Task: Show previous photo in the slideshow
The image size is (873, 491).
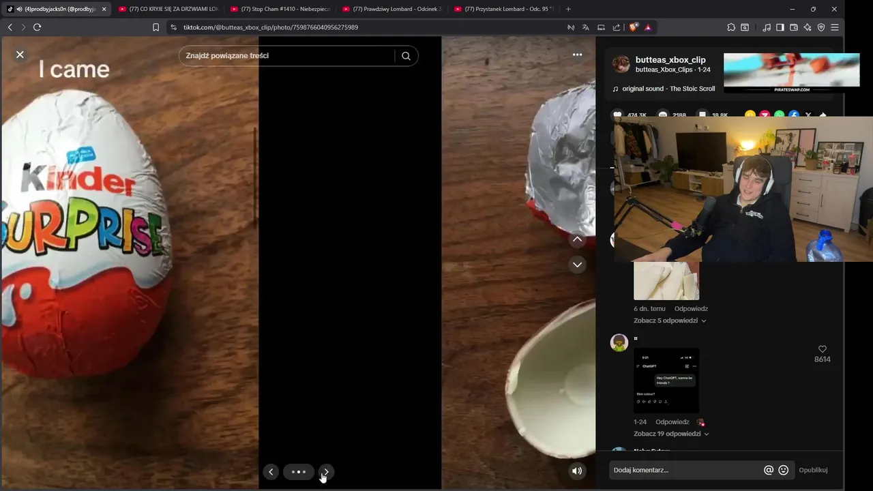Action: (x=271, y=472)
